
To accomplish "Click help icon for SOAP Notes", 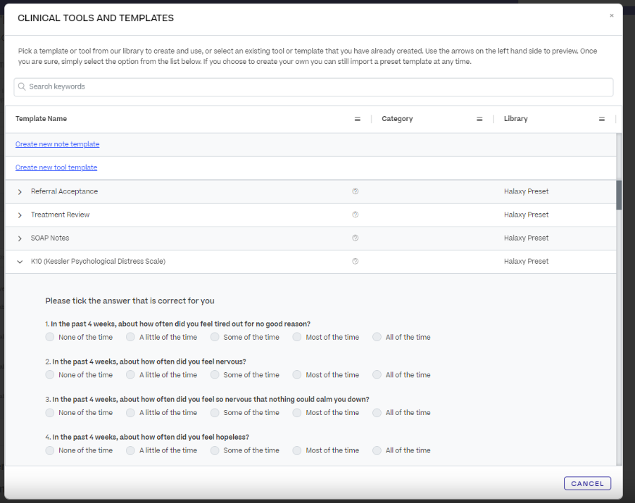I will pos(355,238).
